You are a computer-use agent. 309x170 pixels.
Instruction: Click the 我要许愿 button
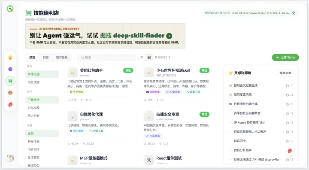285,73
